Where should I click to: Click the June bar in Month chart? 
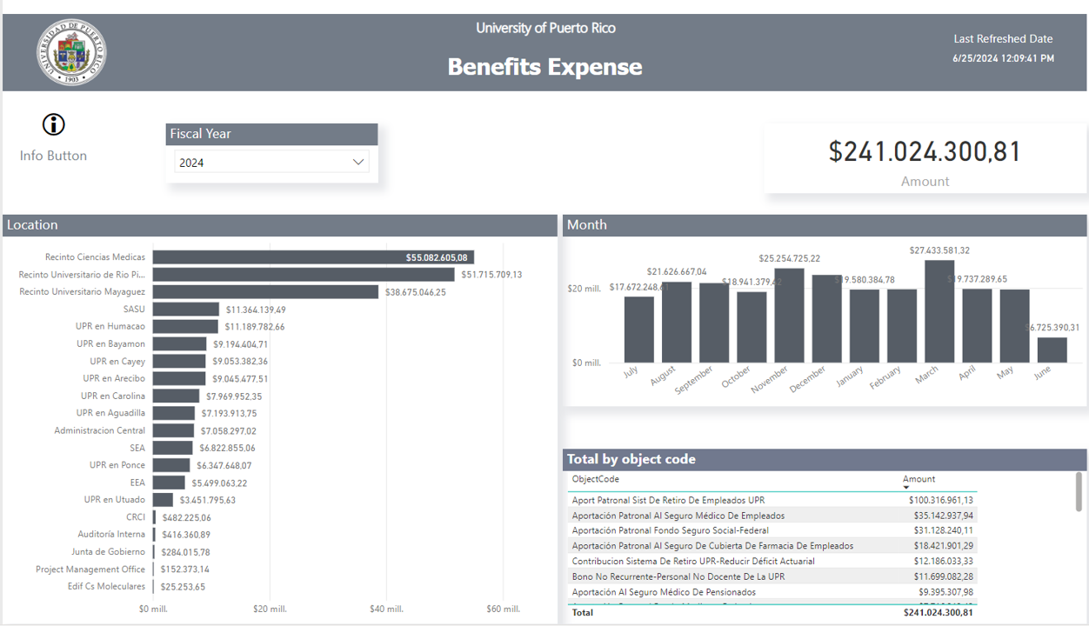pos(1052,350)
